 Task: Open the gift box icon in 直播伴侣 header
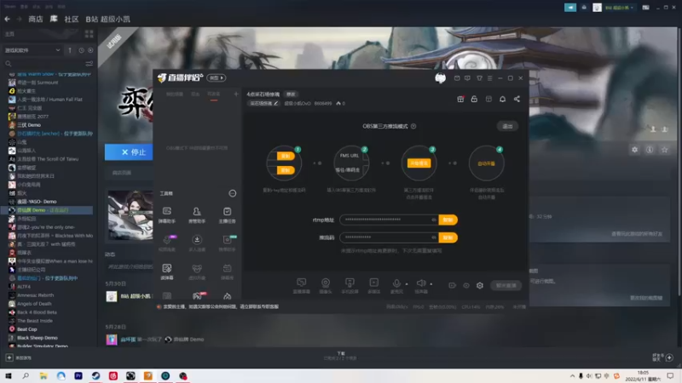[x=460, y=99]
